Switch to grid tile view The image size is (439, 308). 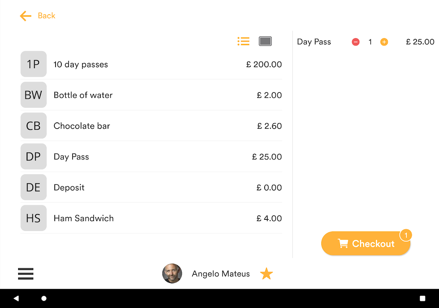pos(265,41)
